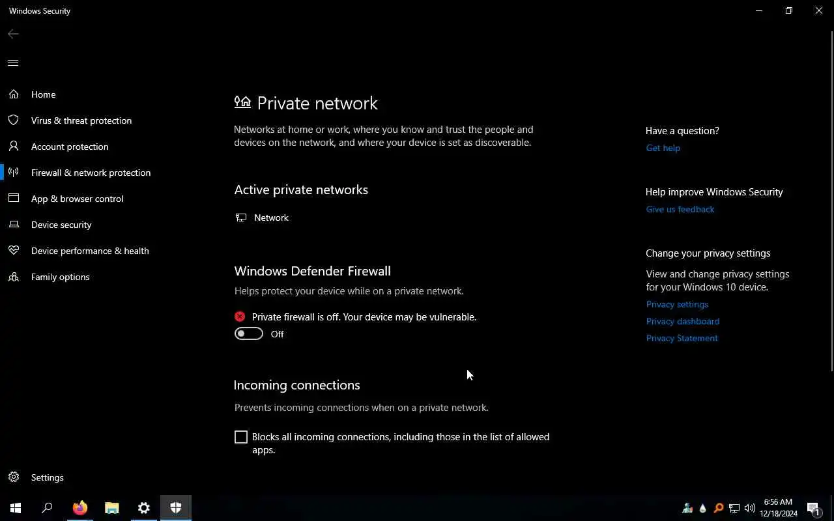This screenshot has width=834, height=521.
Task: Toggle the hamburger navigation menu
Action: [13, 63]
